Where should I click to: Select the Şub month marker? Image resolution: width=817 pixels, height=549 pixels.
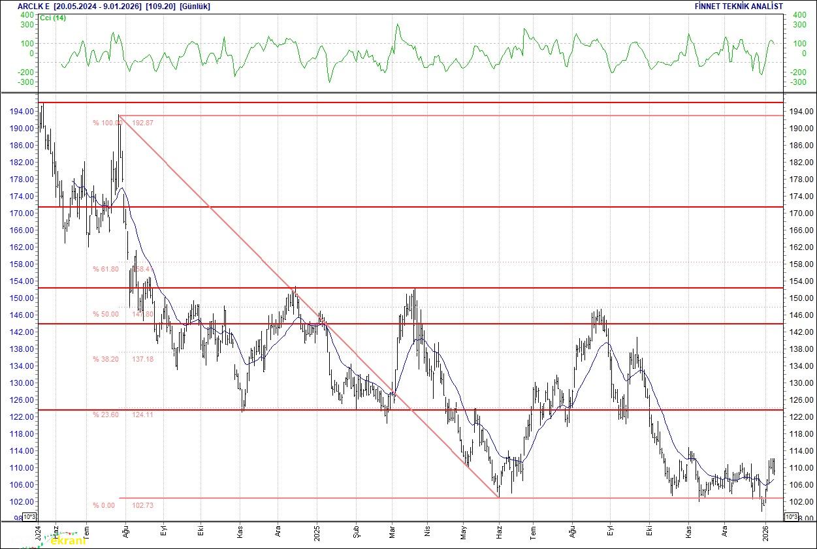(x=356, y=533)
